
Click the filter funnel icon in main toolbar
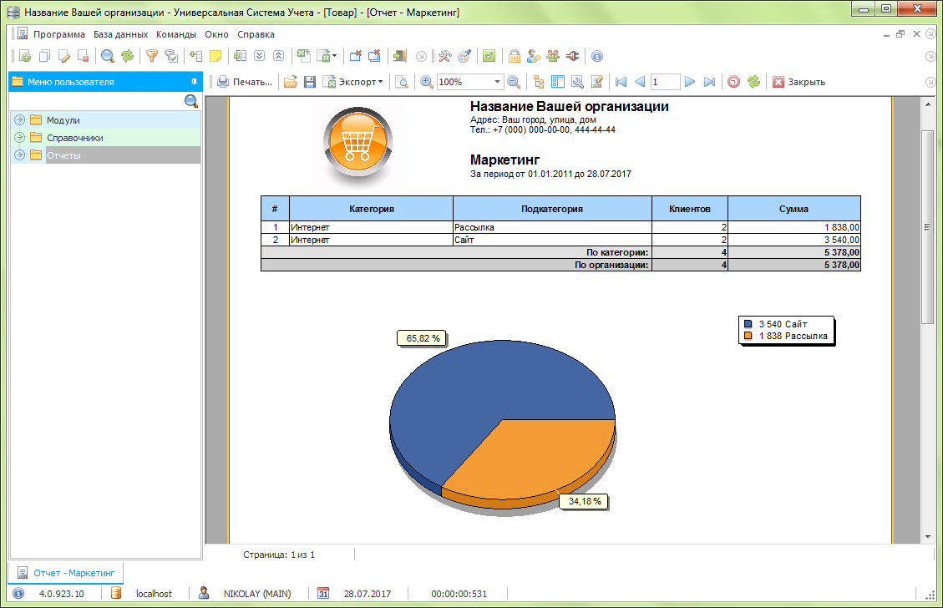[151, 56]
